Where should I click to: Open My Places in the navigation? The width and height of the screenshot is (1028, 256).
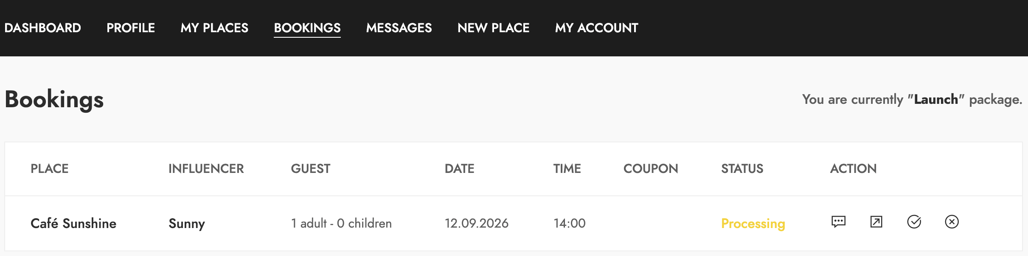point(214,28)
